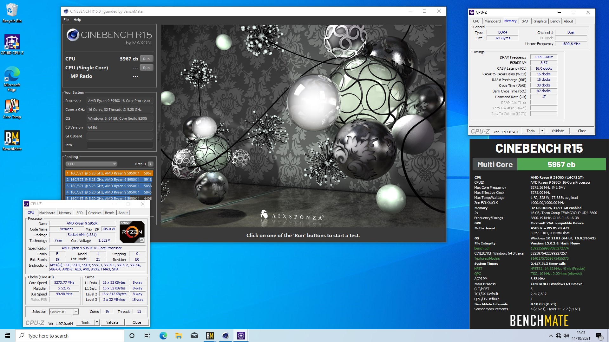Open Task View in the taskbar

(x=147, y=336)
